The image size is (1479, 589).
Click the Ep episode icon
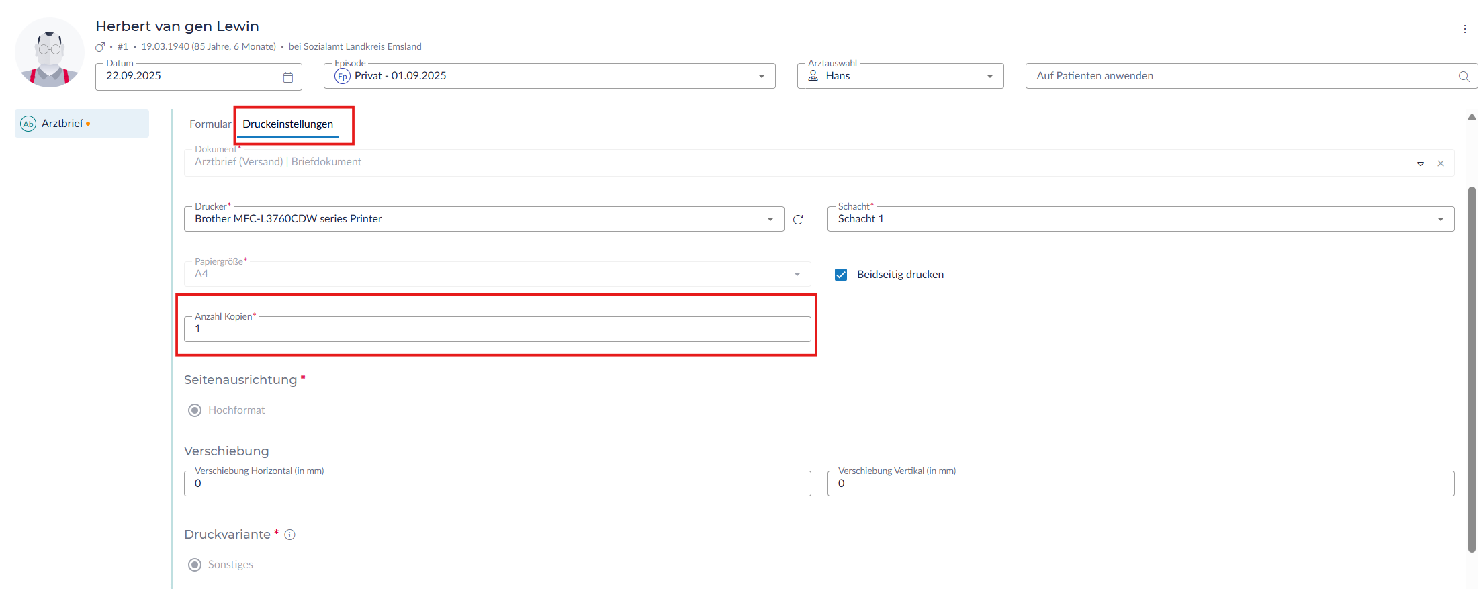pyautogui.click(x=343, y=77)
